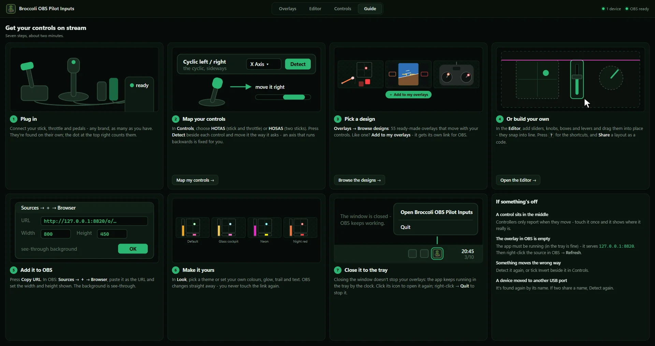
Task: Click the "Sources → + → Browser" title
Action: [x=48, y=208]
